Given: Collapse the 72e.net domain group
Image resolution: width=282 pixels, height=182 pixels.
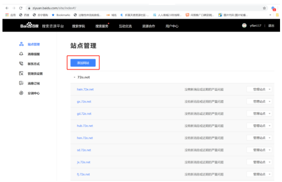Looking at the screenshot, I should click(x=75, y=77).
